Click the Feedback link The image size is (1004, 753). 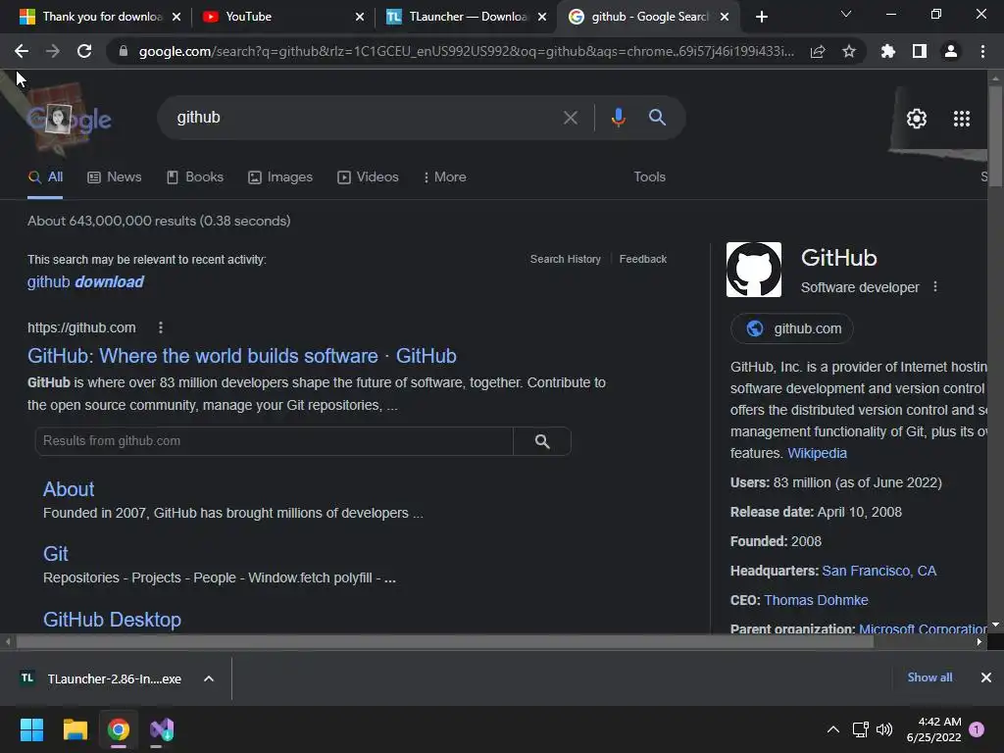pyautogui.click(x=643, y=259)
